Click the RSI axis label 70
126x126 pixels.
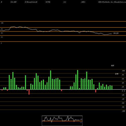pos(2,29)
